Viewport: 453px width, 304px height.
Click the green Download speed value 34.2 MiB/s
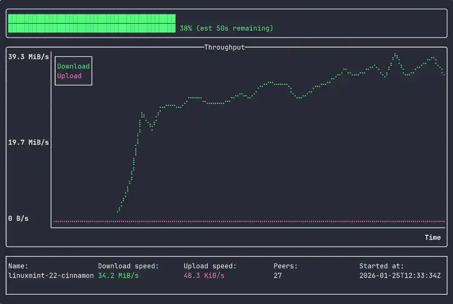coord(118,275)
